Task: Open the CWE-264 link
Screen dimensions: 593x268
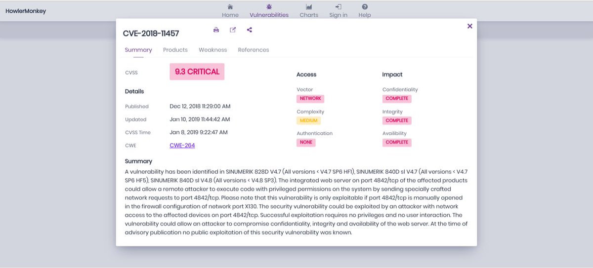Action: (x=182, y=145)
